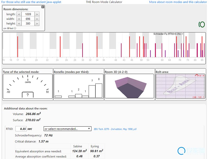209x159 pixels.
Task: Decrease room length with left arrow
Action: click(x=19, y=14)
